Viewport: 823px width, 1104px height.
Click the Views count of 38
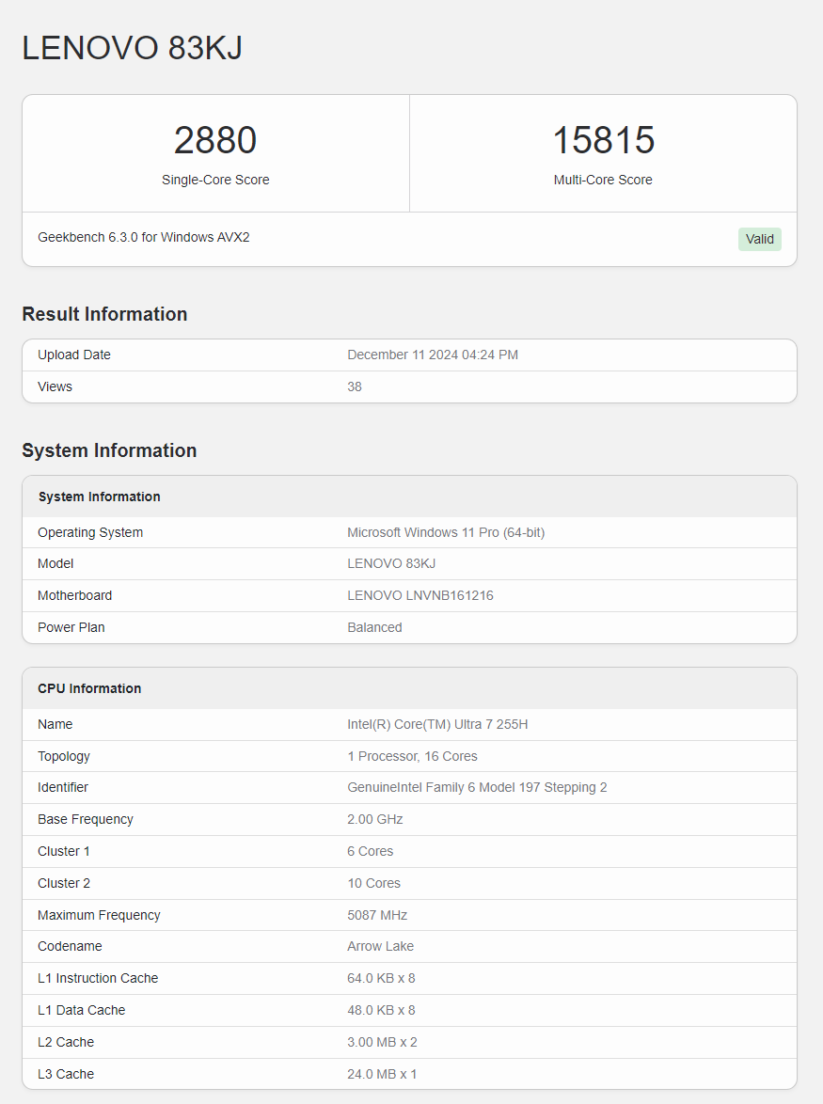(x=355, y=386)
